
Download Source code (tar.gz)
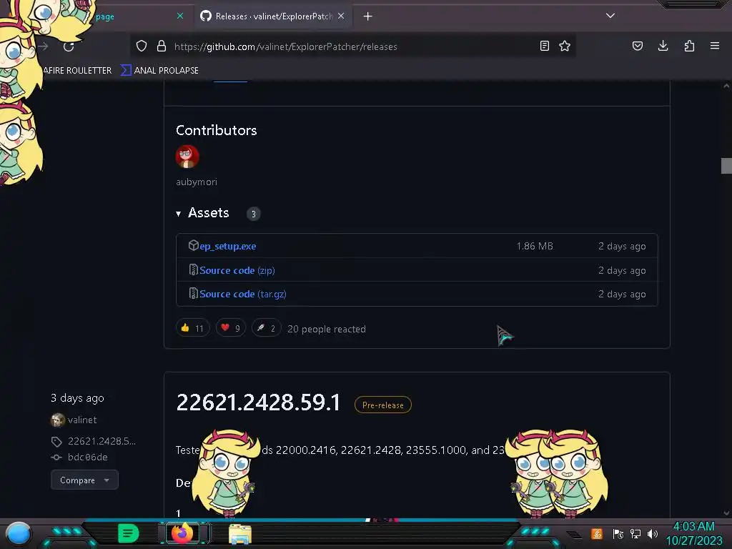(243, 294)
